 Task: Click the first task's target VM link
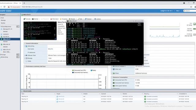61,97
